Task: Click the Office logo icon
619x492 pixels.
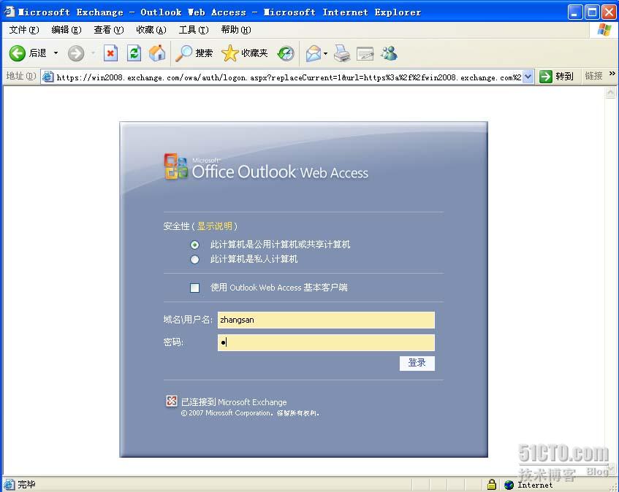Action: pyautogui.click(x=175, y=166)
